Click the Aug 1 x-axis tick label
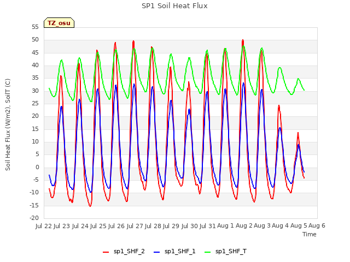This screenshot has width=350, height=262. [x=225, y=226]
